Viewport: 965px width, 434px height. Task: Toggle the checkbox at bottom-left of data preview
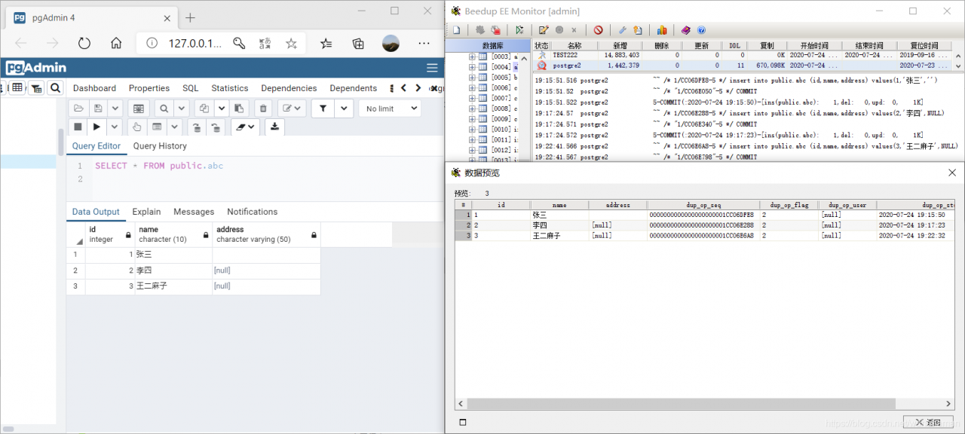pyautogui.click(x=463, y=422)
